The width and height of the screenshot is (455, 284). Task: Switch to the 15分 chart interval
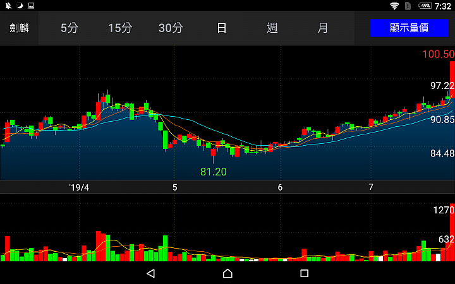[x=120, y=28]
